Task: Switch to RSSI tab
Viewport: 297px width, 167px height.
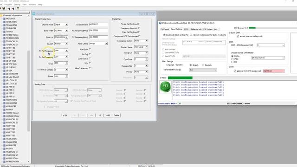Action: coord(186,29)
